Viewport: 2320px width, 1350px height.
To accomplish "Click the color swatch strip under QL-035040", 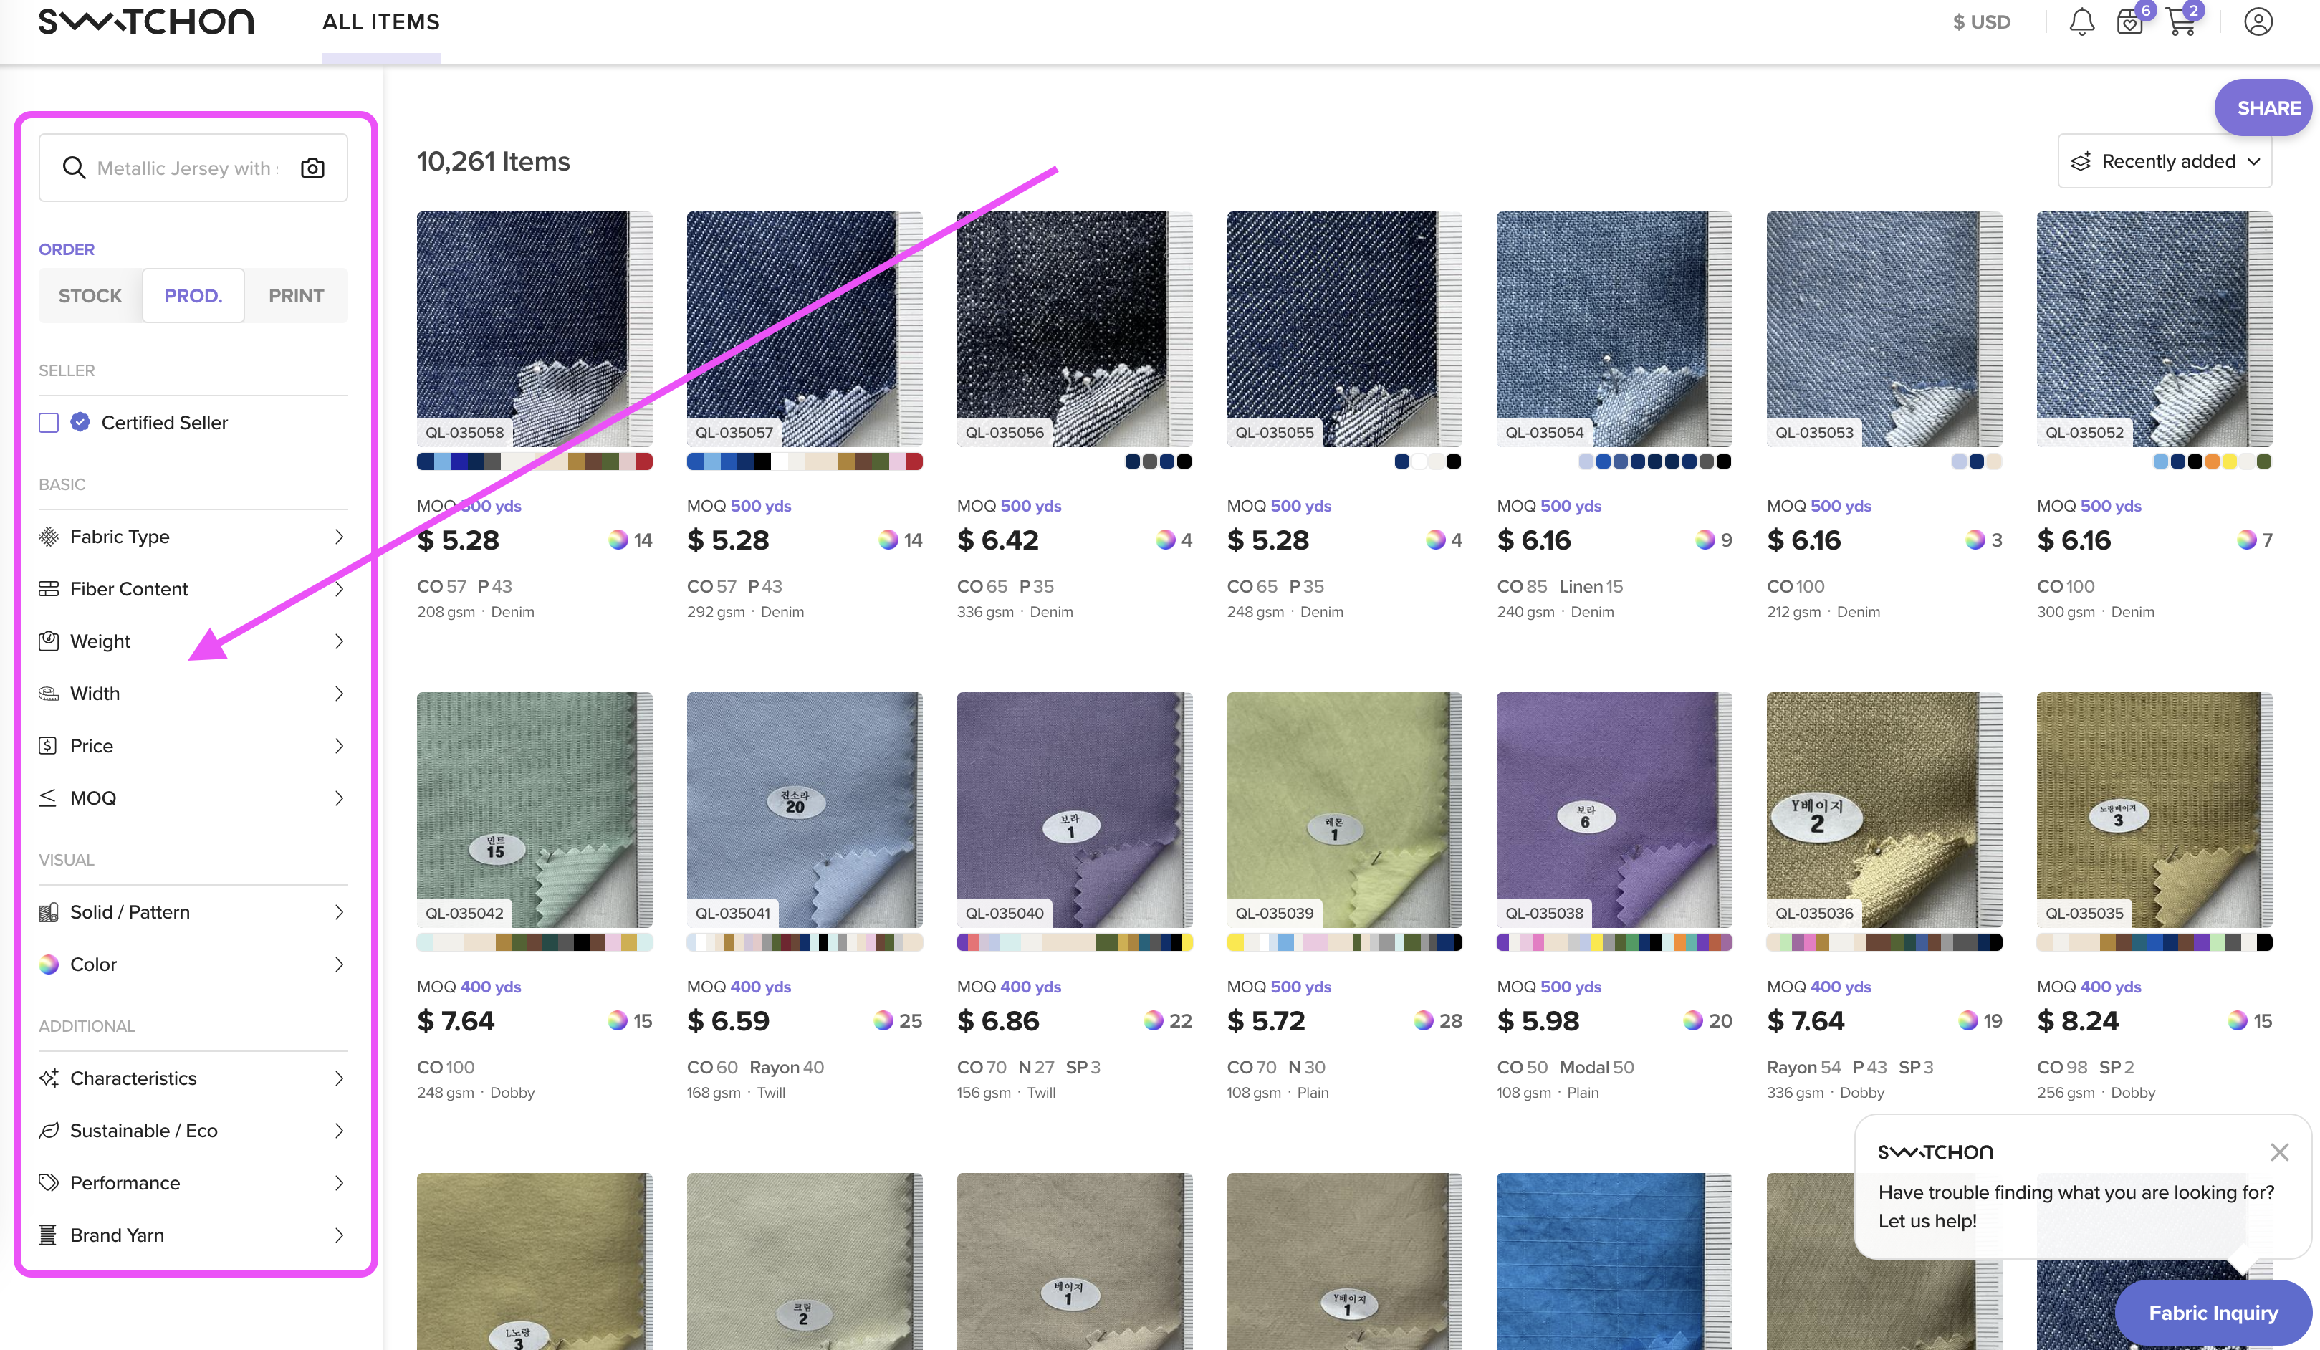I will click(1075, 942).
